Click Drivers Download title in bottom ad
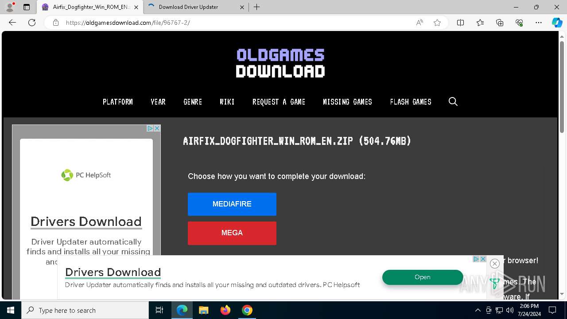 (x=113, y=272)
